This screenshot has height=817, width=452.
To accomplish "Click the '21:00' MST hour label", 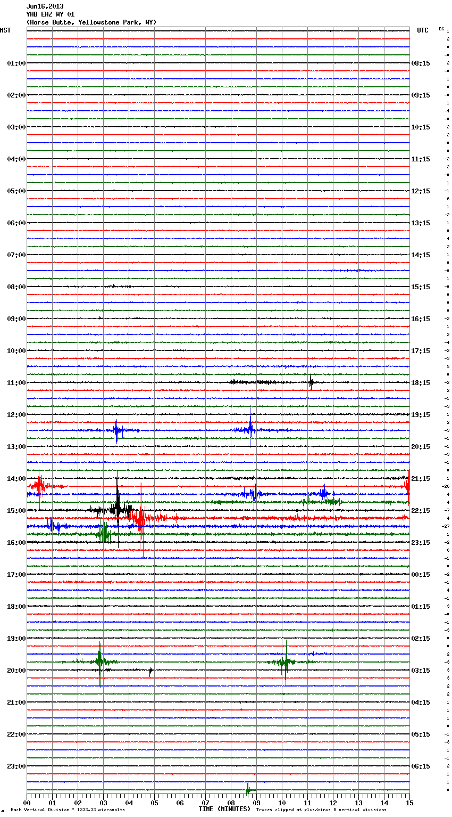I will [16, 702].
